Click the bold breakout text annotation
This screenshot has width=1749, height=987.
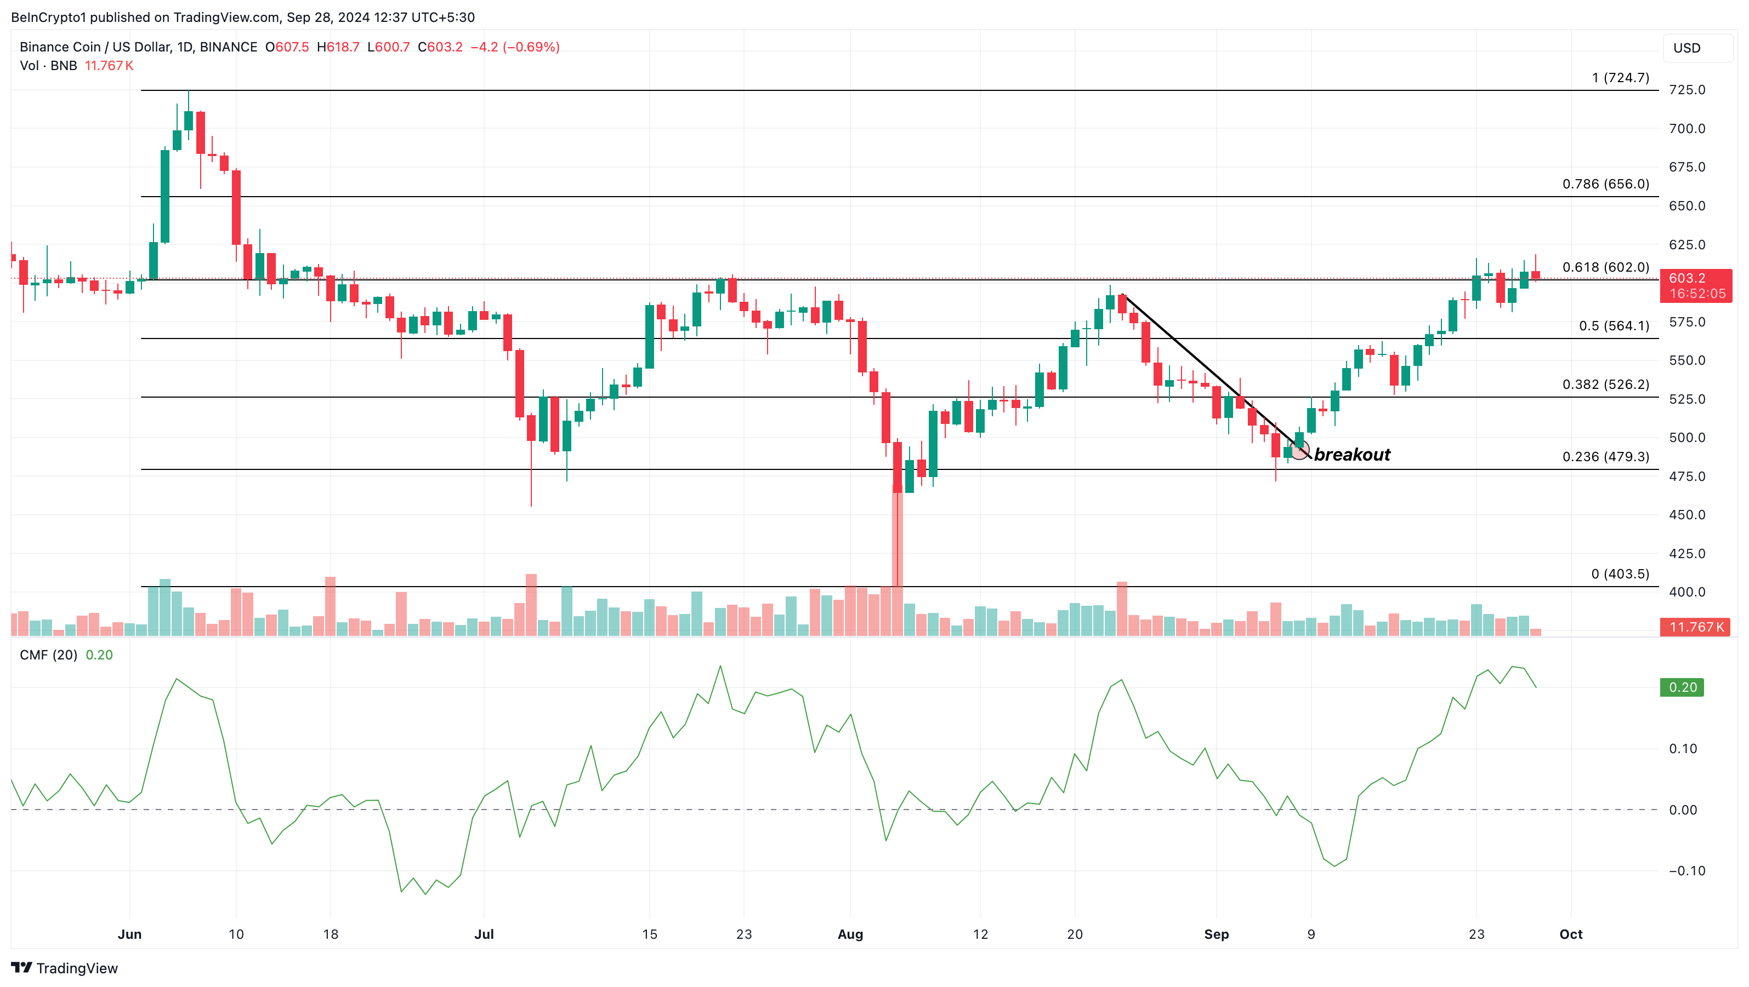point(1352,455)
